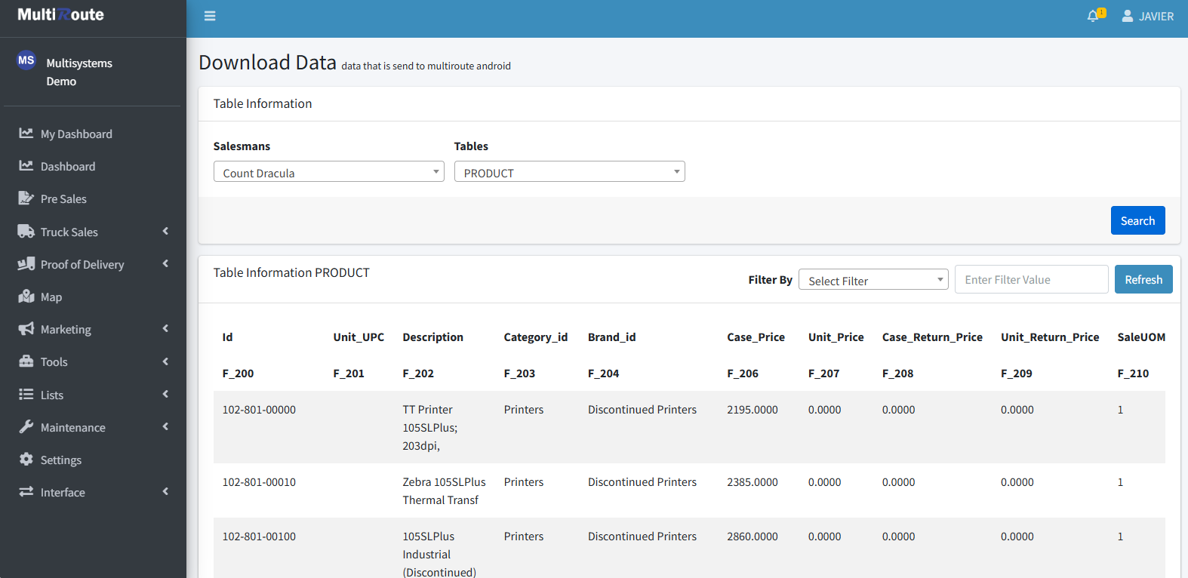
Task: Expand the Maintenance menu chevron
Action: tap(165, 427)
